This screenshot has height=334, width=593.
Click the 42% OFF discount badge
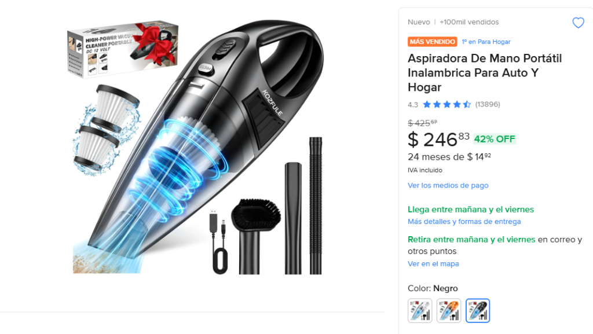point(495,139)
